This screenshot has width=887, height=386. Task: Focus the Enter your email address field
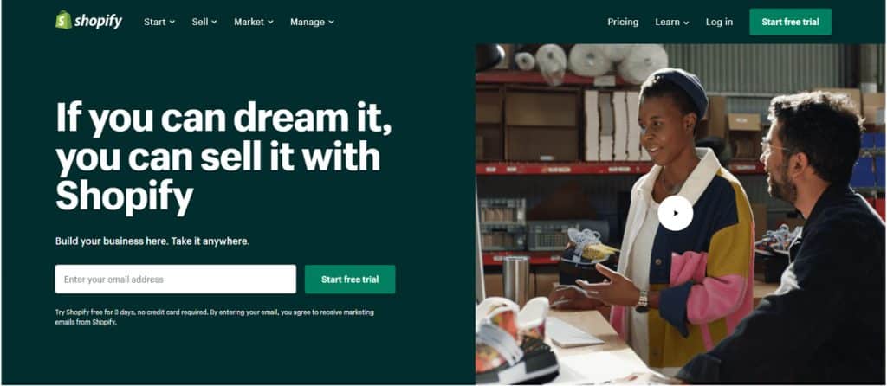175,280
